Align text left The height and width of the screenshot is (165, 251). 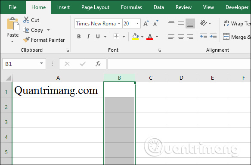click(x=171, y=37)
